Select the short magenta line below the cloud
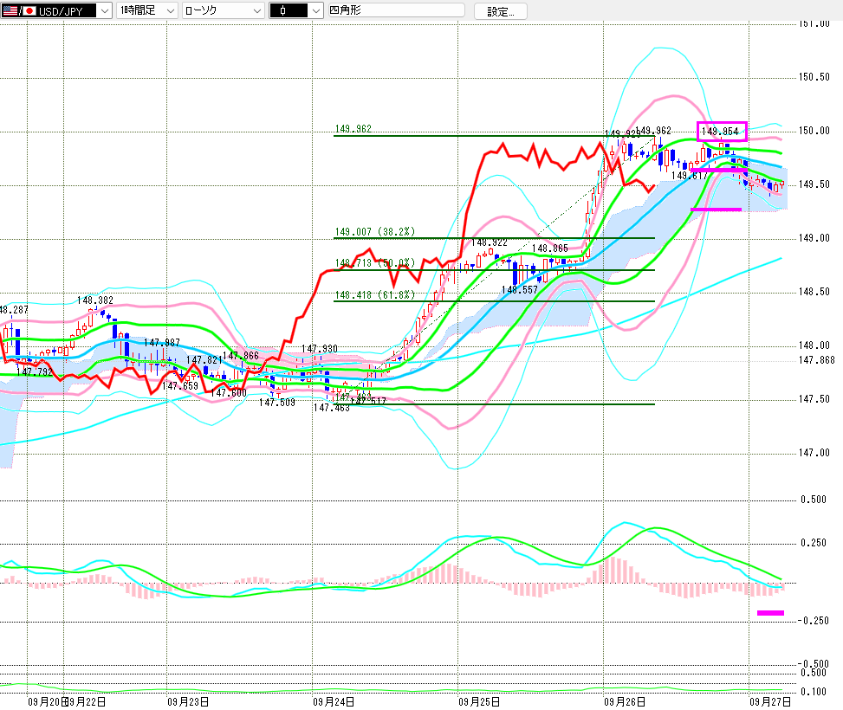 (x=716, y=210)
